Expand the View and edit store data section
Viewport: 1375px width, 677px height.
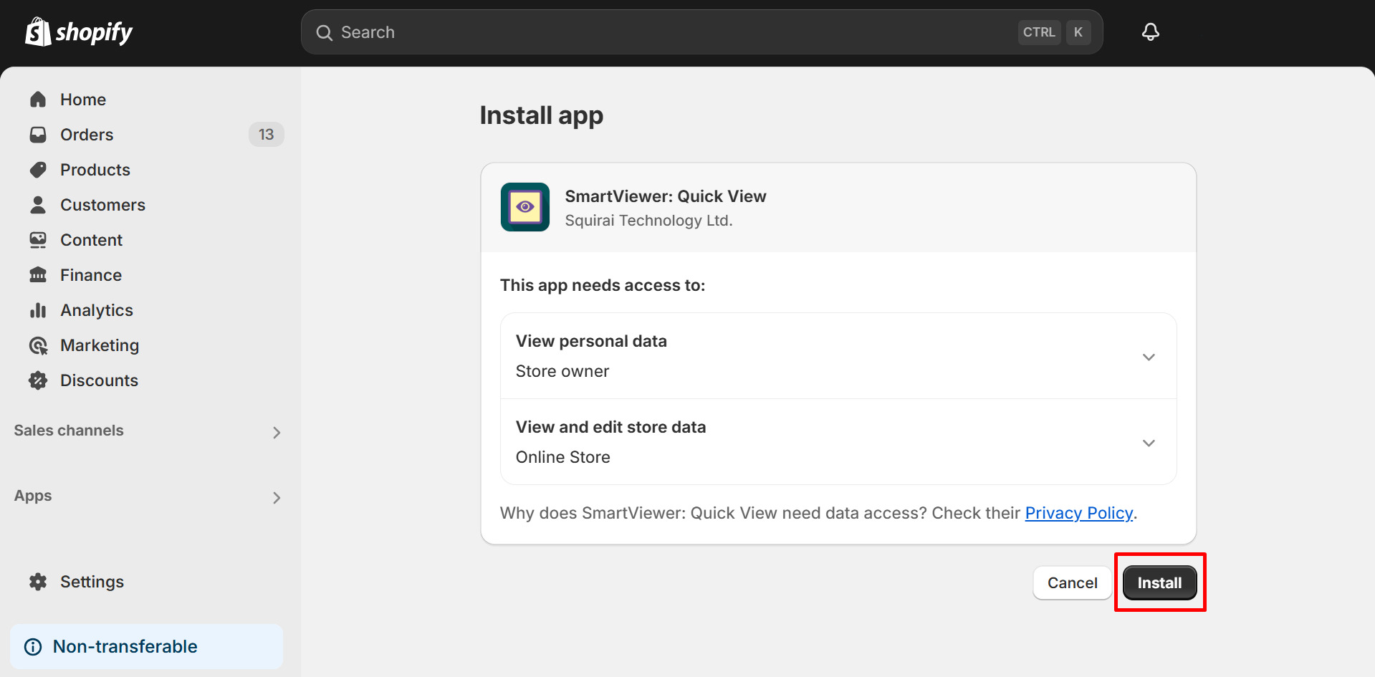(x=1148, y=443)
